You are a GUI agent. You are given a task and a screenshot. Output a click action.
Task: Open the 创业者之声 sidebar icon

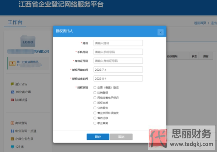click(12, 92)
